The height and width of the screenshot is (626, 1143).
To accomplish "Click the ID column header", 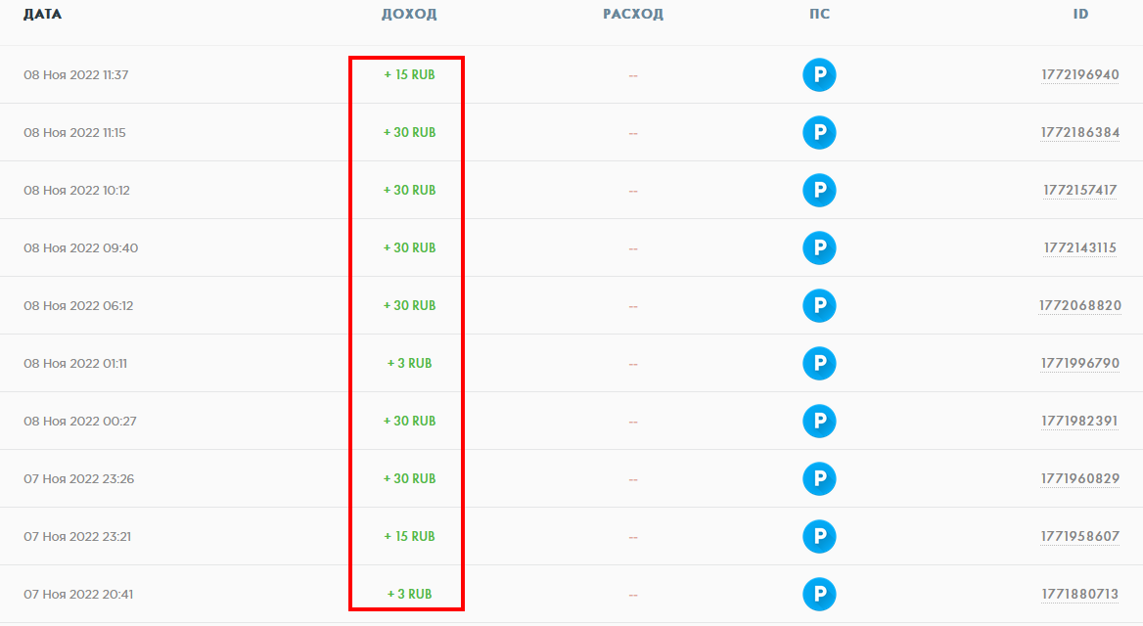I will click(x=1080, y=14).
